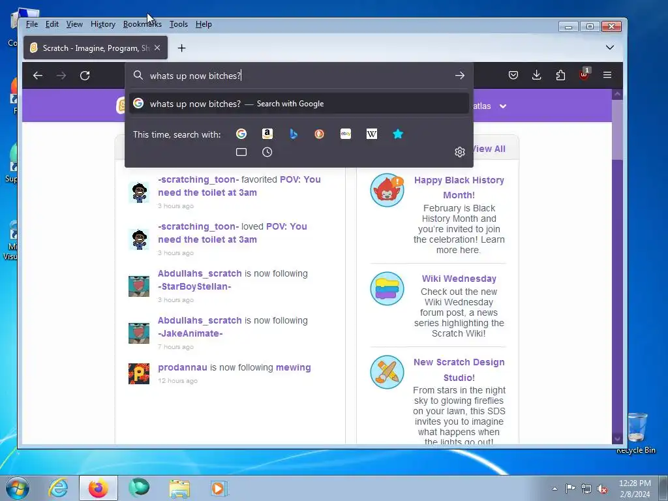Search this time with eBay

pyautogui.click(x=346, y=134)
